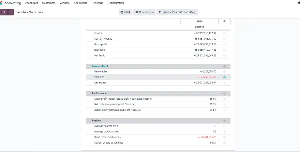Viewport: 300px width, 152px height.
Task: Click the Balance column subheader
Action: coord(200,27)
